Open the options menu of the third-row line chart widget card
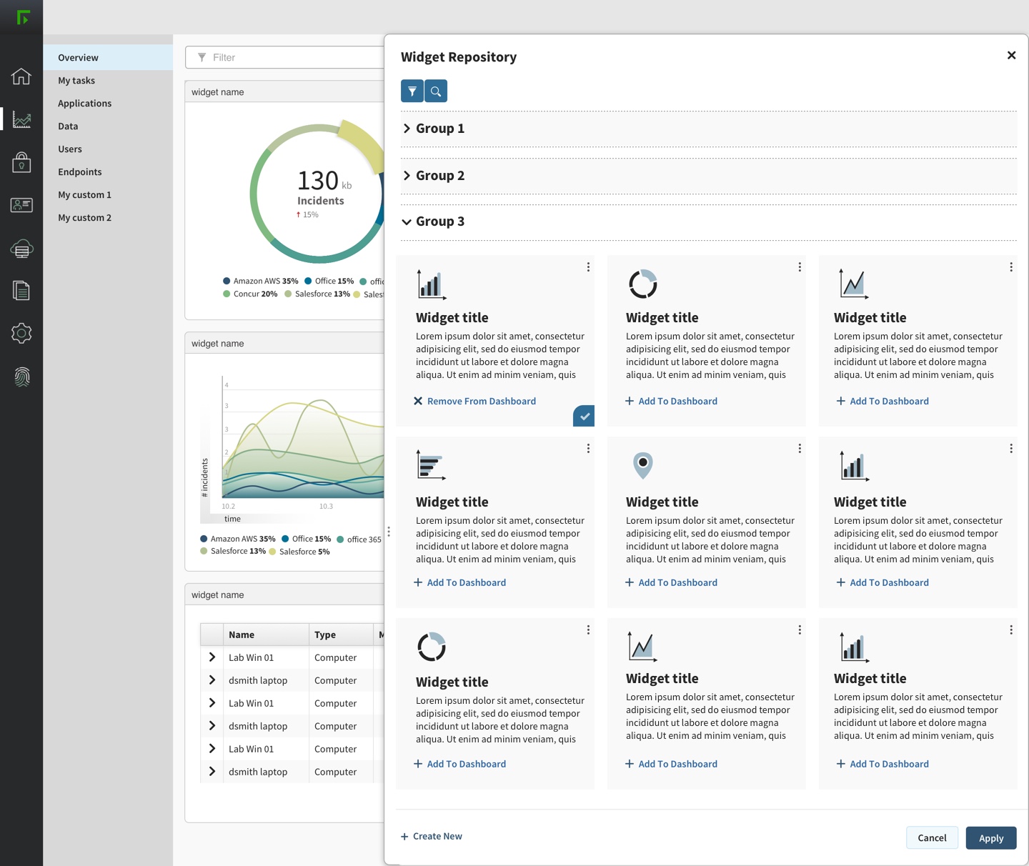Image resolution: width=1029 pixels, height=866 pixels. (x=800, y=630)
